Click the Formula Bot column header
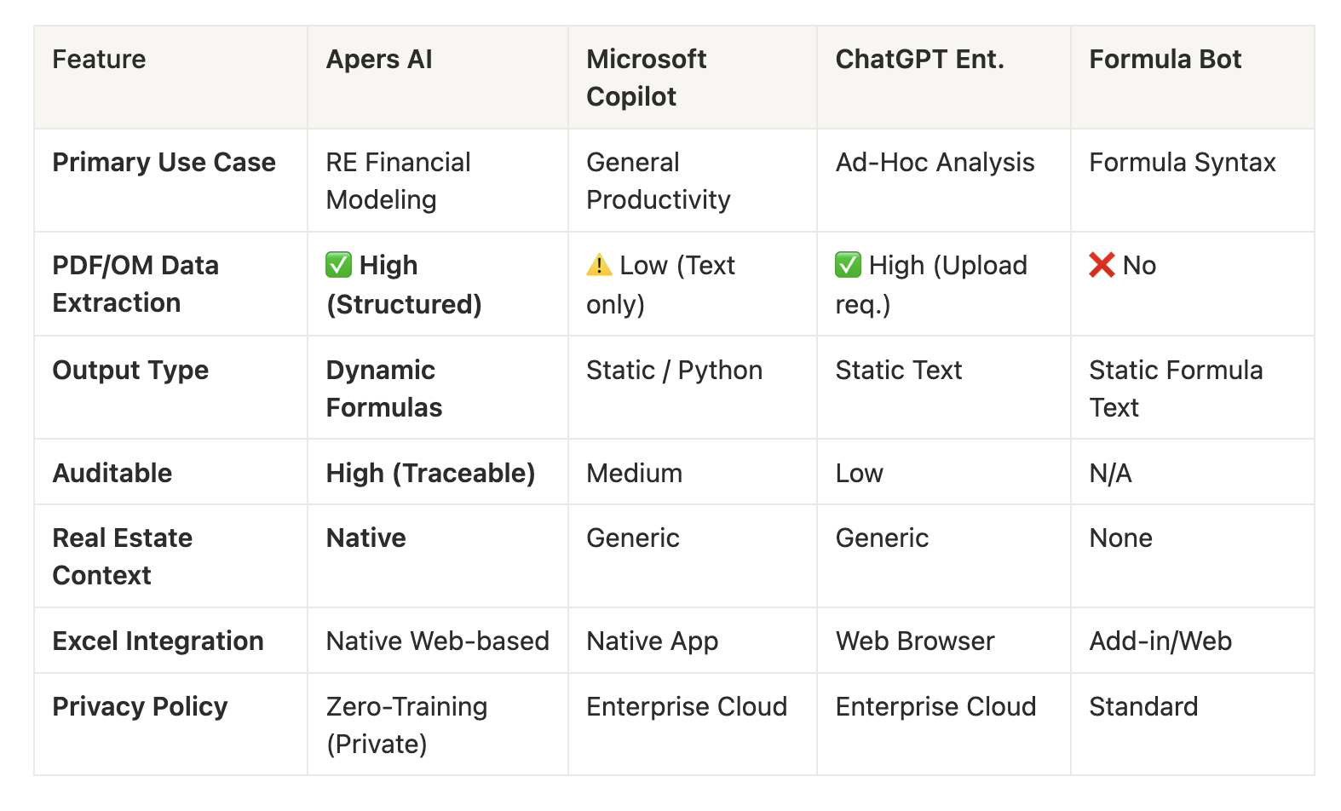Screen dimensions: 1341x811 click(x=1165, y=60)
